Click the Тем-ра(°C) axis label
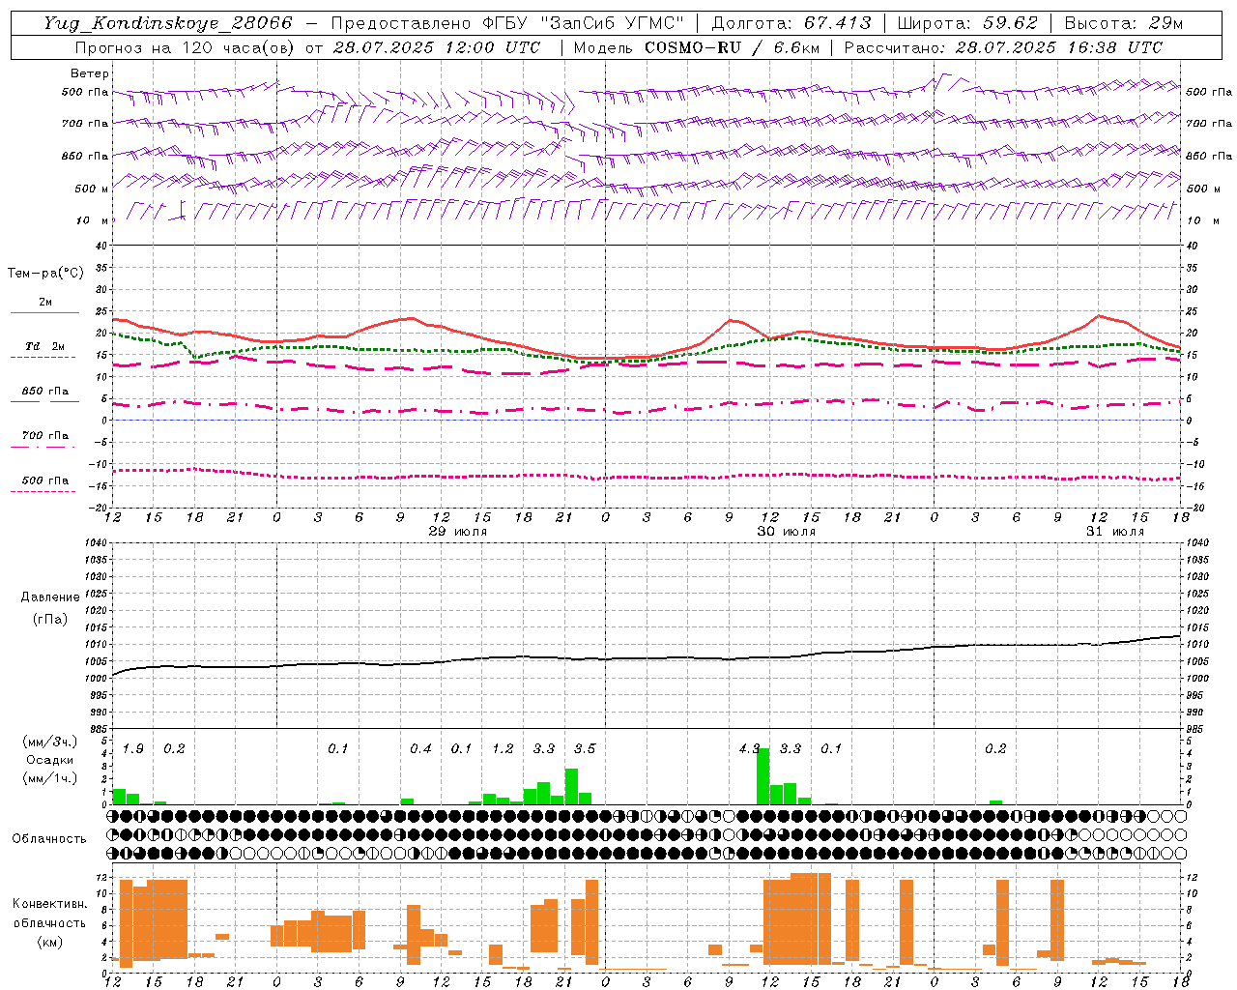The height and width of the screenshot is (990, 1237). [x=45, y=274]
